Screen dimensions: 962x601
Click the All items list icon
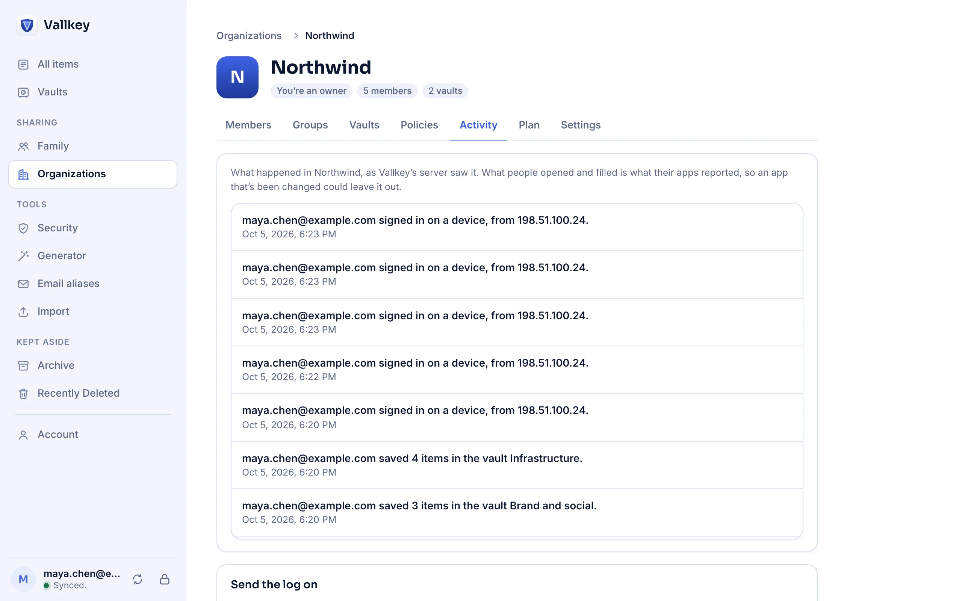tap(23, 64)
